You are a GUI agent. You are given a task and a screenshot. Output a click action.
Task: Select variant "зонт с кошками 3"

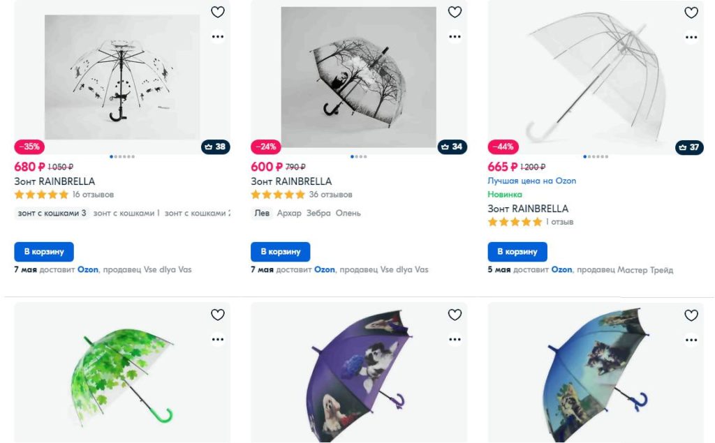pos(52,213)
